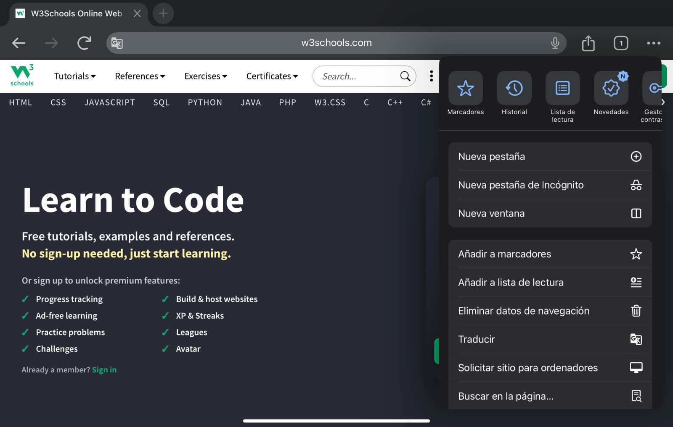673x427 pixels.
Task: Click the w3schools.com address bar
Action: (336, 43)
